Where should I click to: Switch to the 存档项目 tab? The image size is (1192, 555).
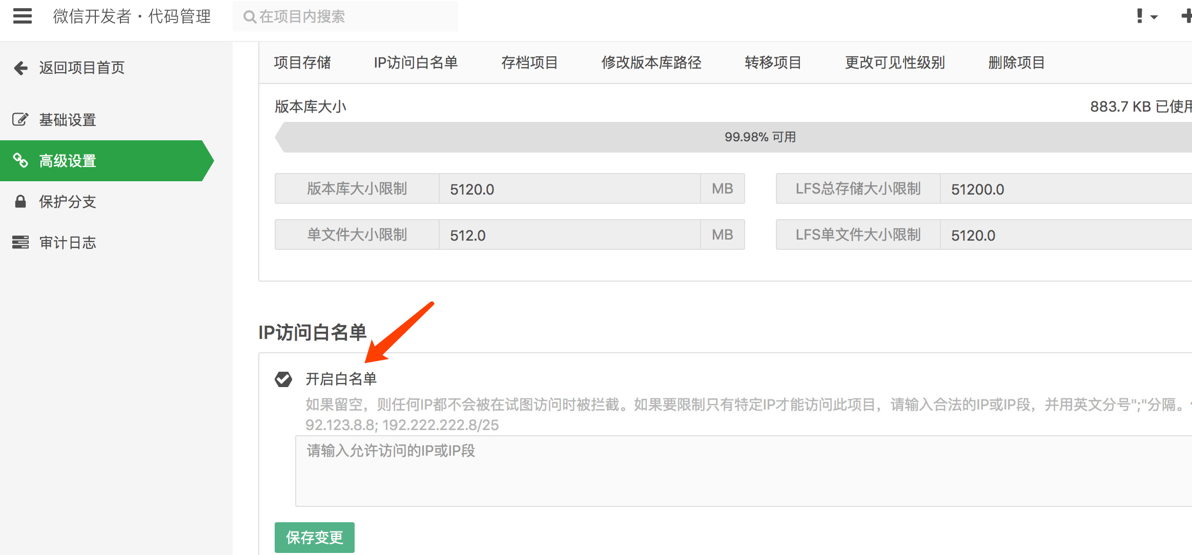pos(529,62)
